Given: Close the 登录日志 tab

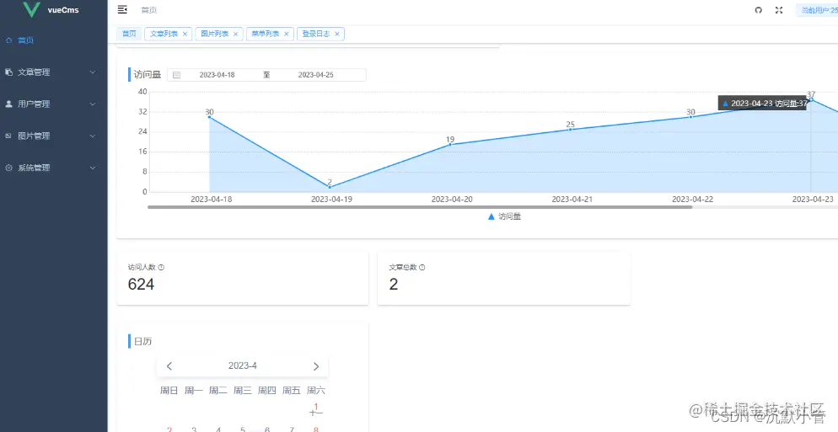Looking at the screenshot, I should [x=337, y=34].
